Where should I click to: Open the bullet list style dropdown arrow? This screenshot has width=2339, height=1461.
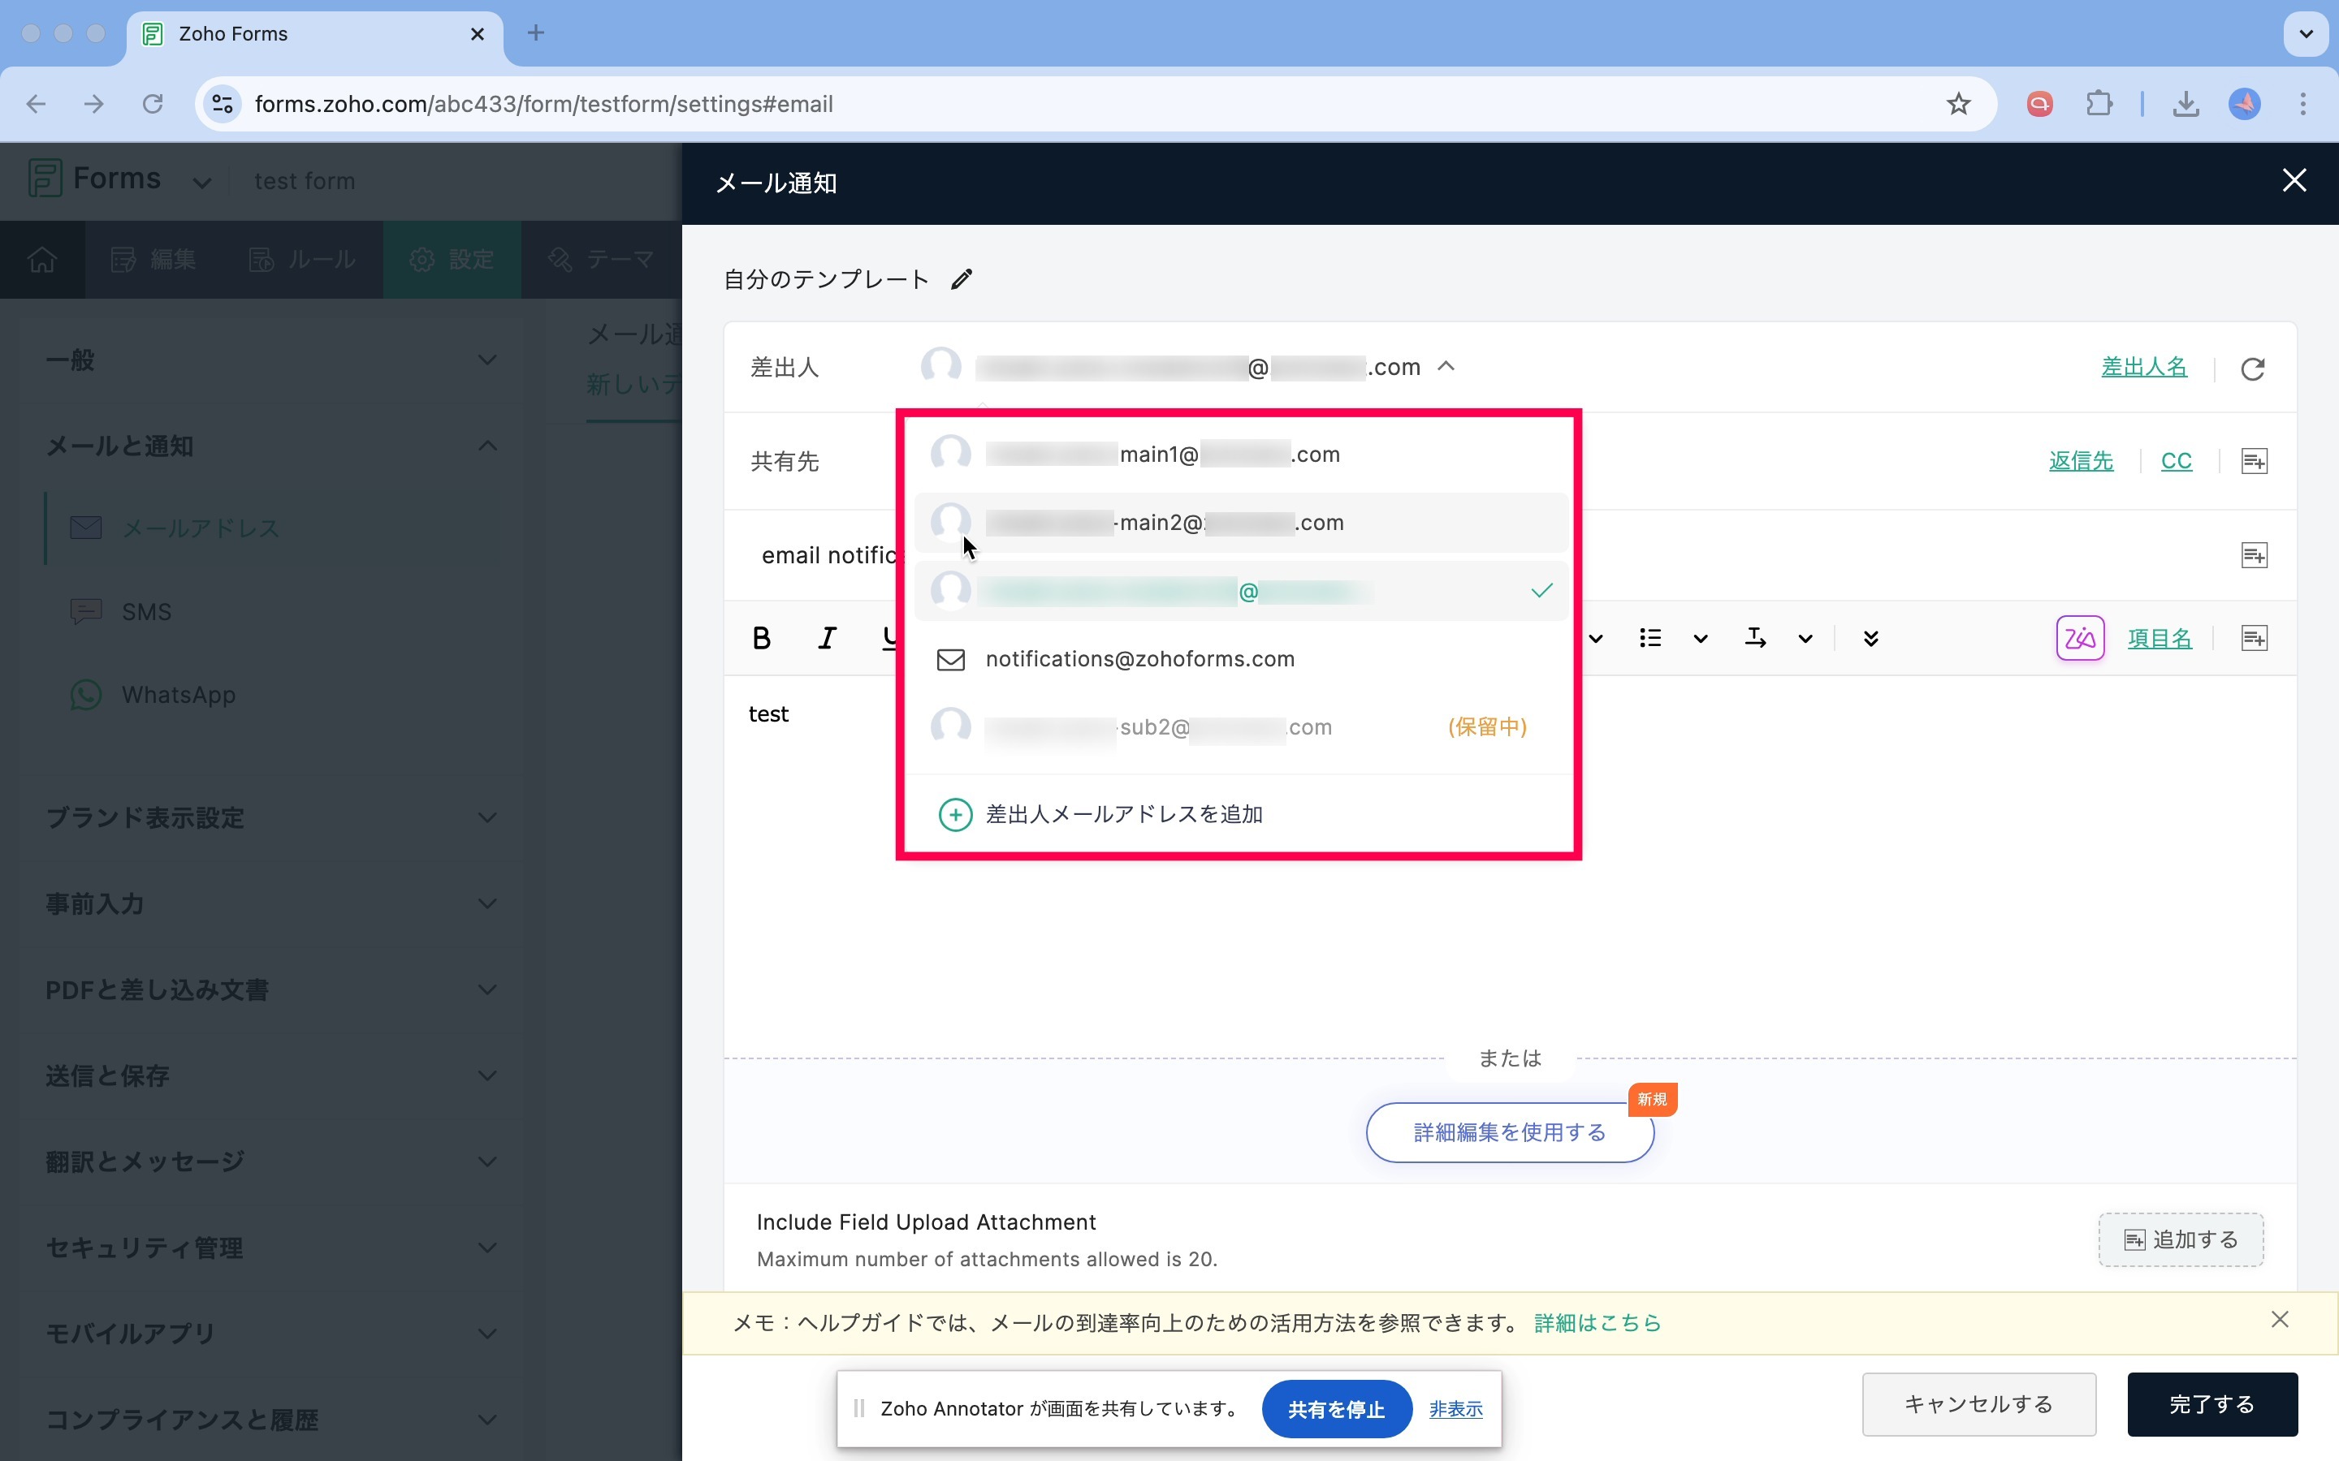[1701, 638]
